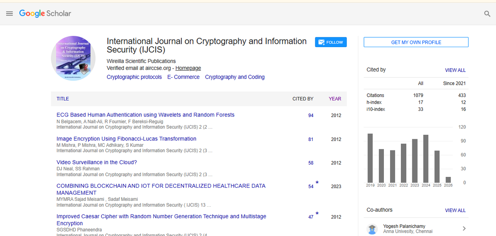View the 94 citations of ECG article
This screenshot has width=496, height=236.
pyautogui.click(x=311, y=116)
